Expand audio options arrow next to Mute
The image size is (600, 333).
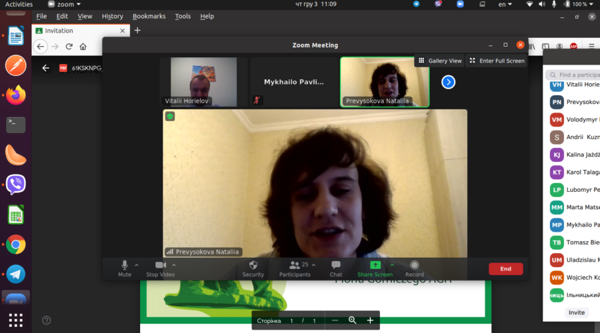coord(137,265)
